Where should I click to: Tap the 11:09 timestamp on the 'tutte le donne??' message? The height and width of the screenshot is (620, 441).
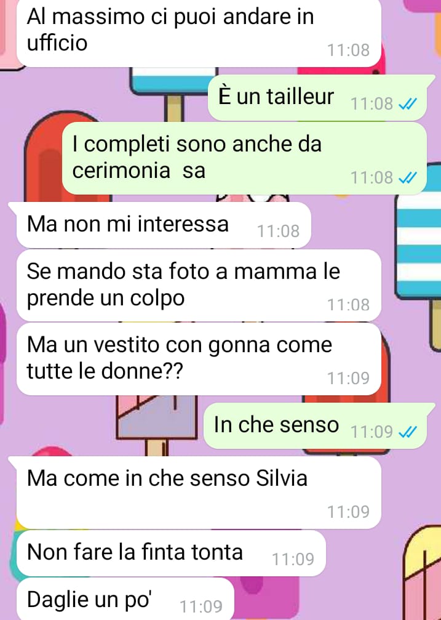[348, 379]
